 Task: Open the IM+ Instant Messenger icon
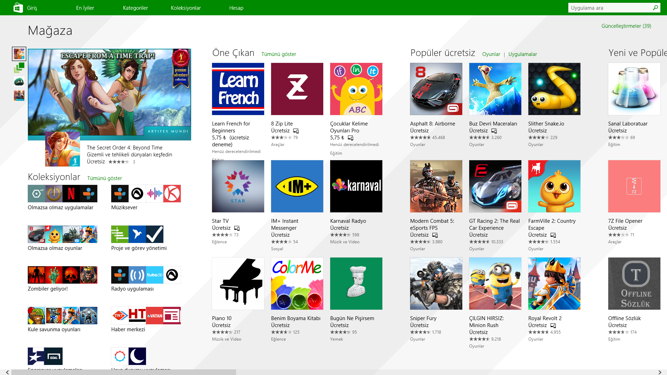(297, 186)
